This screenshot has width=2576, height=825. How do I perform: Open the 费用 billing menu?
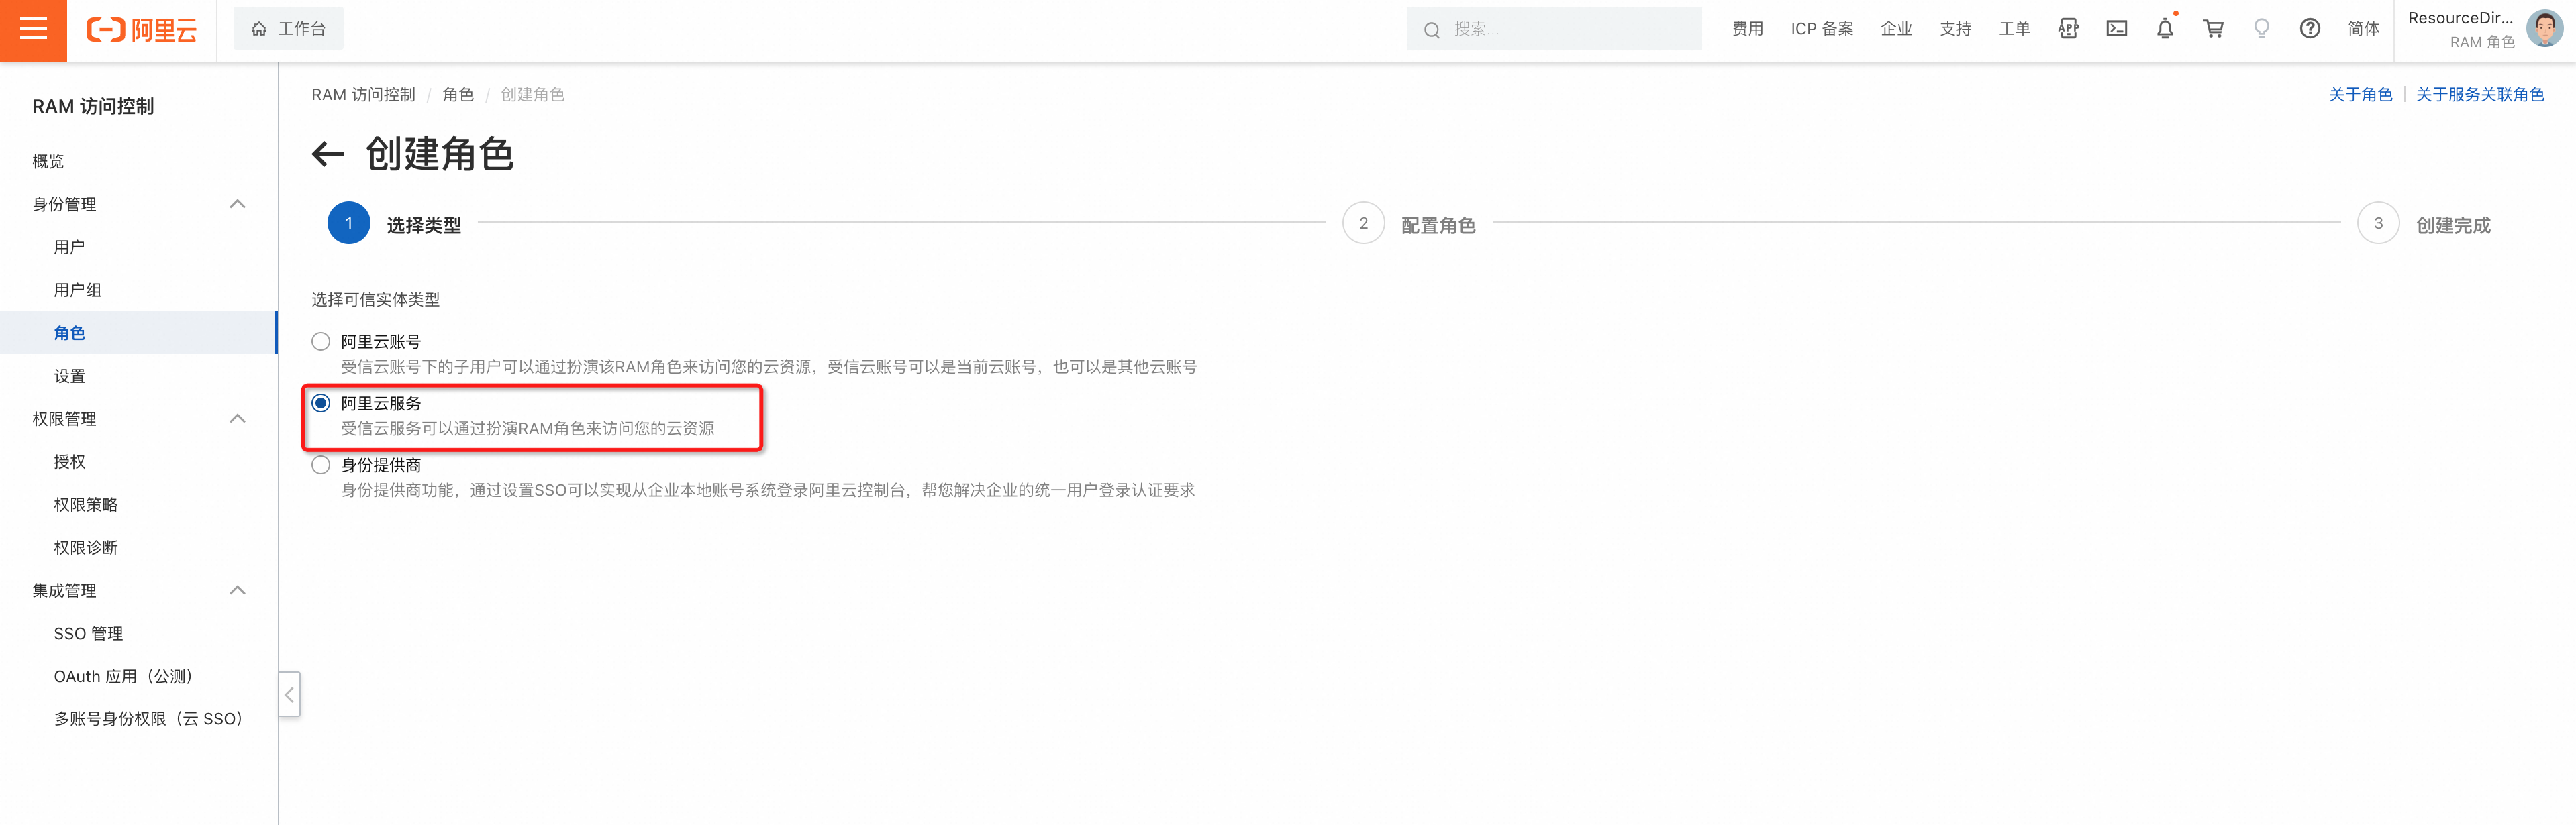(x=1747, y=29)
